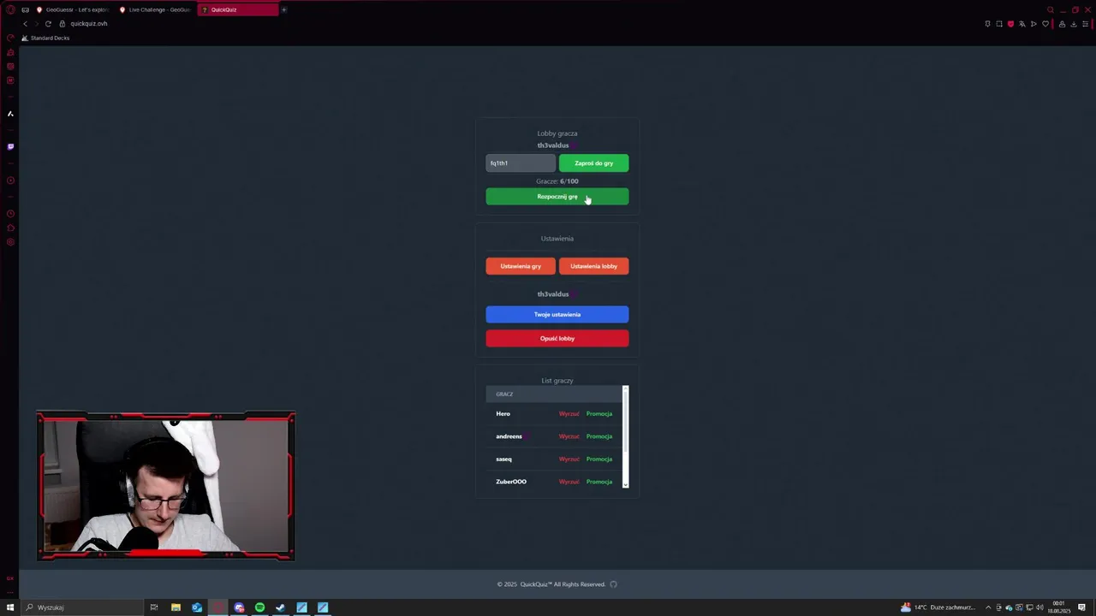
Task: Go back using the browser back arrow
Action: (25, 24)
